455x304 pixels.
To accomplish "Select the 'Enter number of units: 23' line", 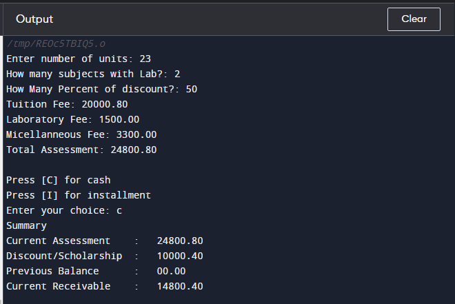I will coord(79,59).
